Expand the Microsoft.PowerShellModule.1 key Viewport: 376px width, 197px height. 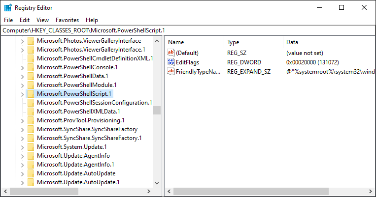[x=22, y=85]
